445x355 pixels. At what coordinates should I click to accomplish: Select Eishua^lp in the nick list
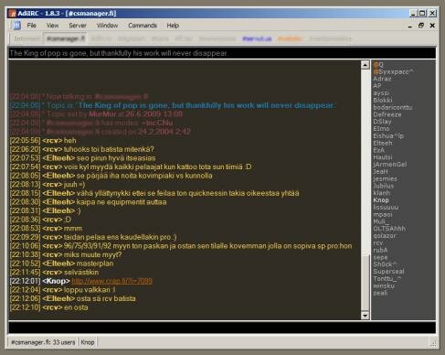[388, 136]
